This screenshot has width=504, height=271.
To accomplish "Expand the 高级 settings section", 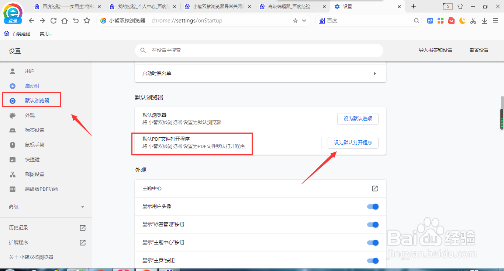I will coord(46,207).
